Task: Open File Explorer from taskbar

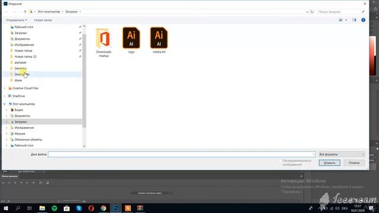Action: pyautogui.click(x=42, y=208)
